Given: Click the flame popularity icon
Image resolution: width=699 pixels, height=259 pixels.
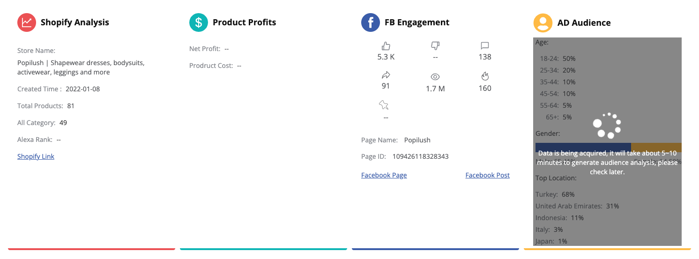Looking at the screenshot, I should click(485, 76).
